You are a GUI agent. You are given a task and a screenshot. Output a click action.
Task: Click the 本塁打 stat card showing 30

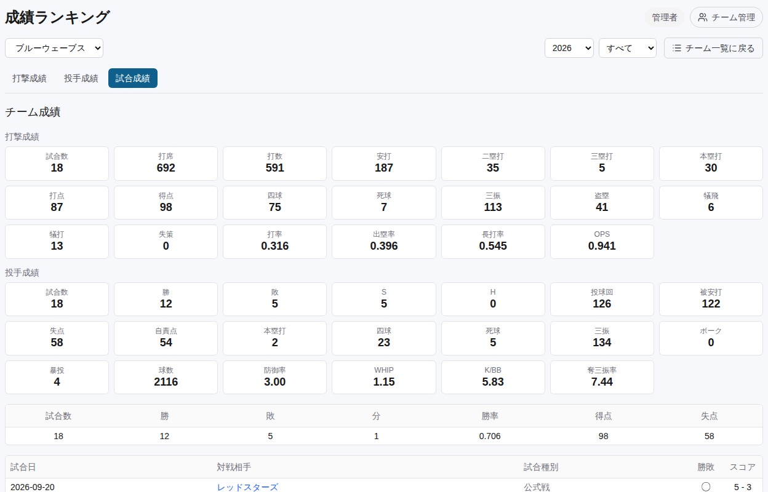711,164
